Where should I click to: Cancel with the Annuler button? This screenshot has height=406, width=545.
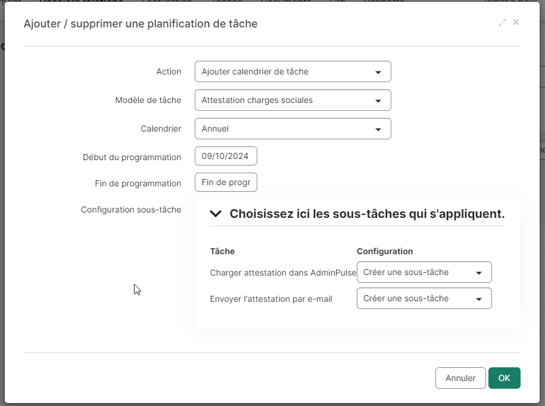pos(460,378)
